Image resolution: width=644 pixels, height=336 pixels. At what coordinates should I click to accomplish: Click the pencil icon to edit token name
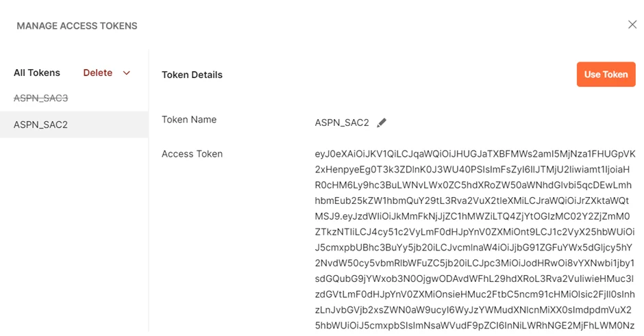pyautogui.click(x=382, y=122)
